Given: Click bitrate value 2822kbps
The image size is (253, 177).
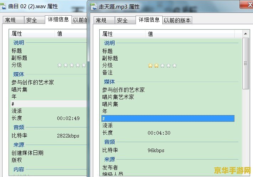Looking at the screenshot, I should tap(68, 136).
